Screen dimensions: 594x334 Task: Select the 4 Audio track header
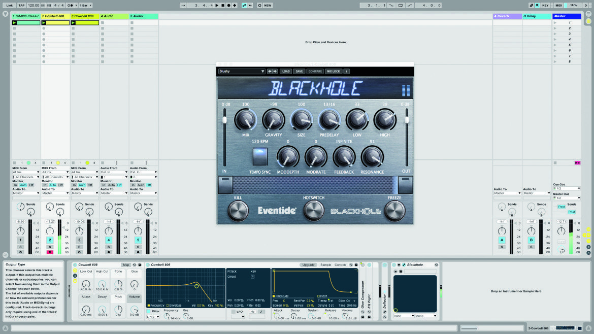114,16
